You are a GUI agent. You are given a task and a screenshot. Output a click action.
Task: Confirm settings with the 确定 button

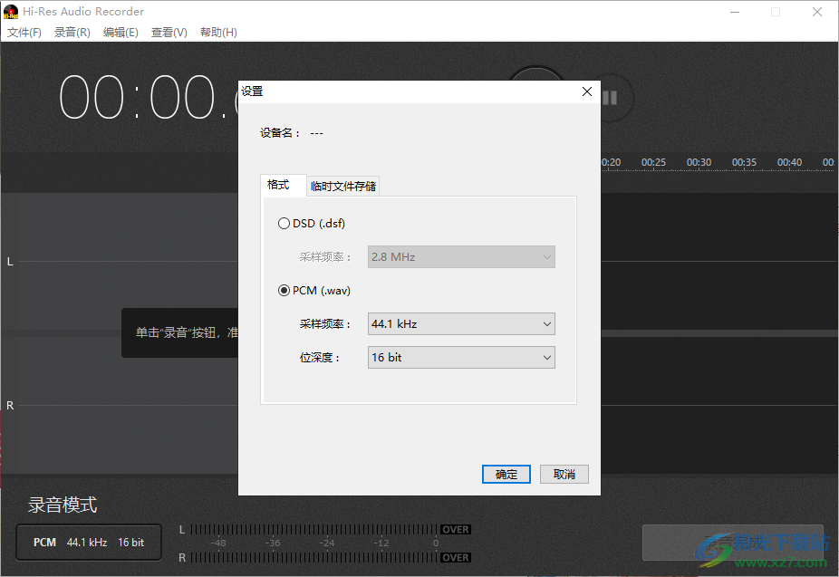506,474
